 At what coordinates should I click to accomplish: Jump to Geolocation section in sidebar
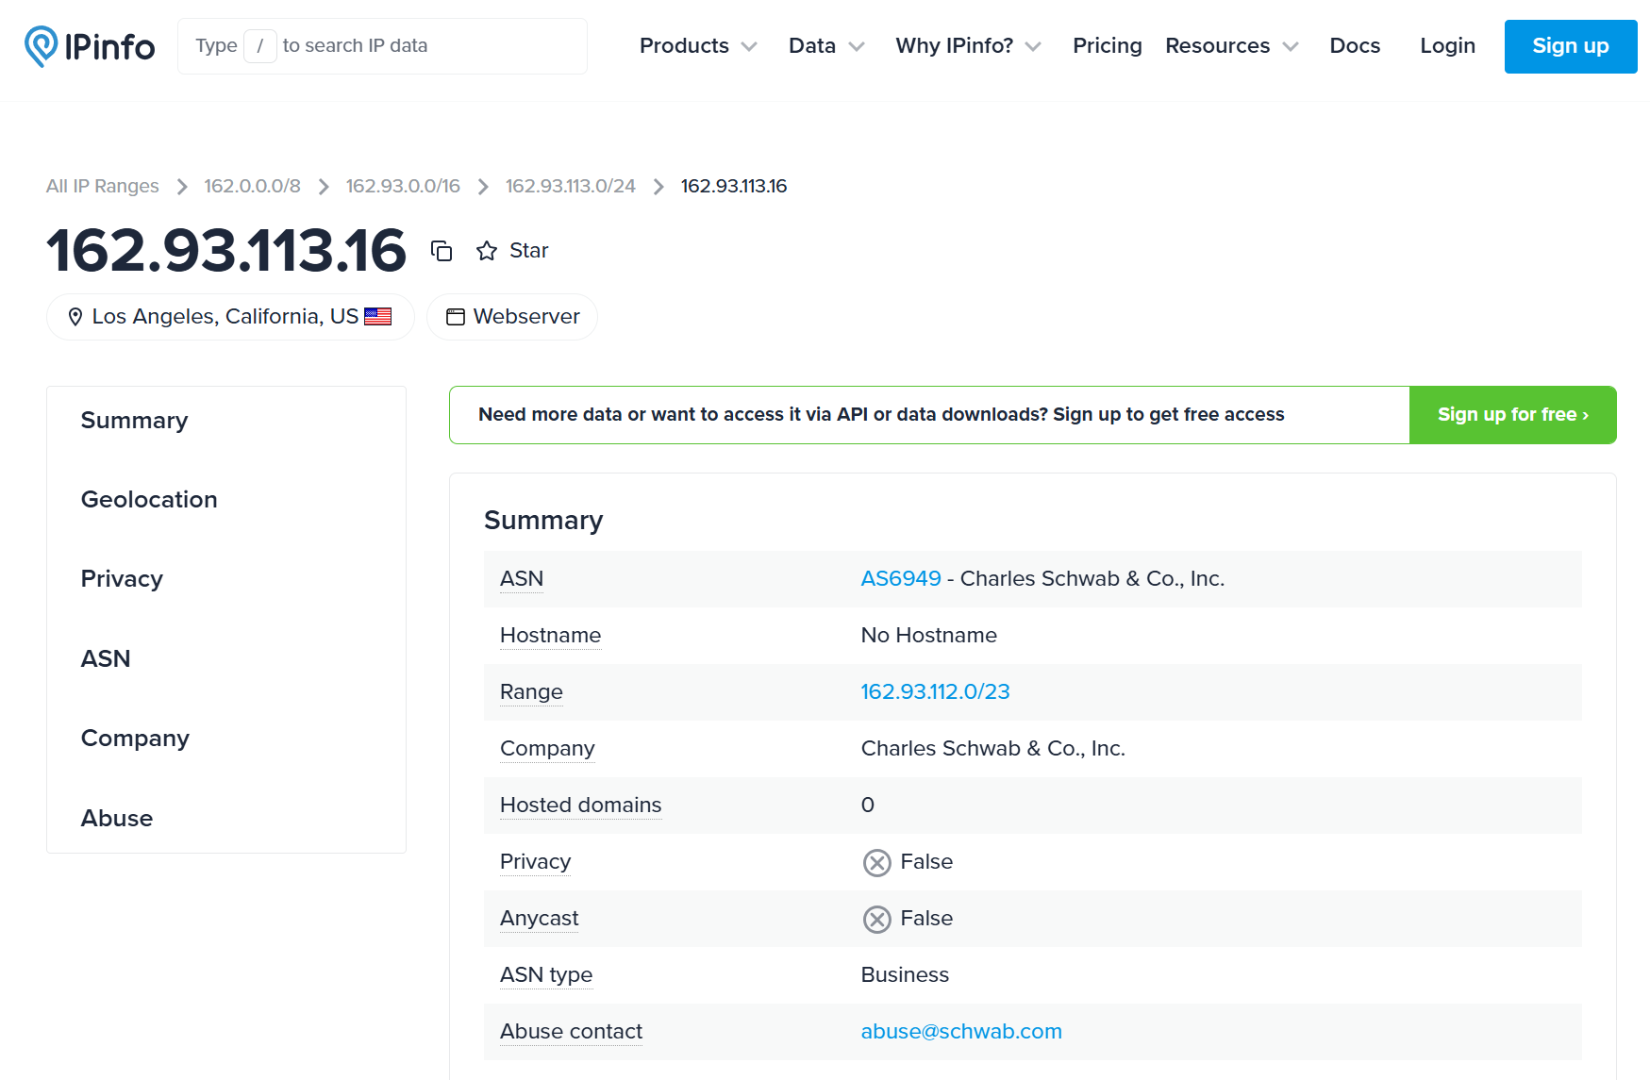tap(149, 500)
